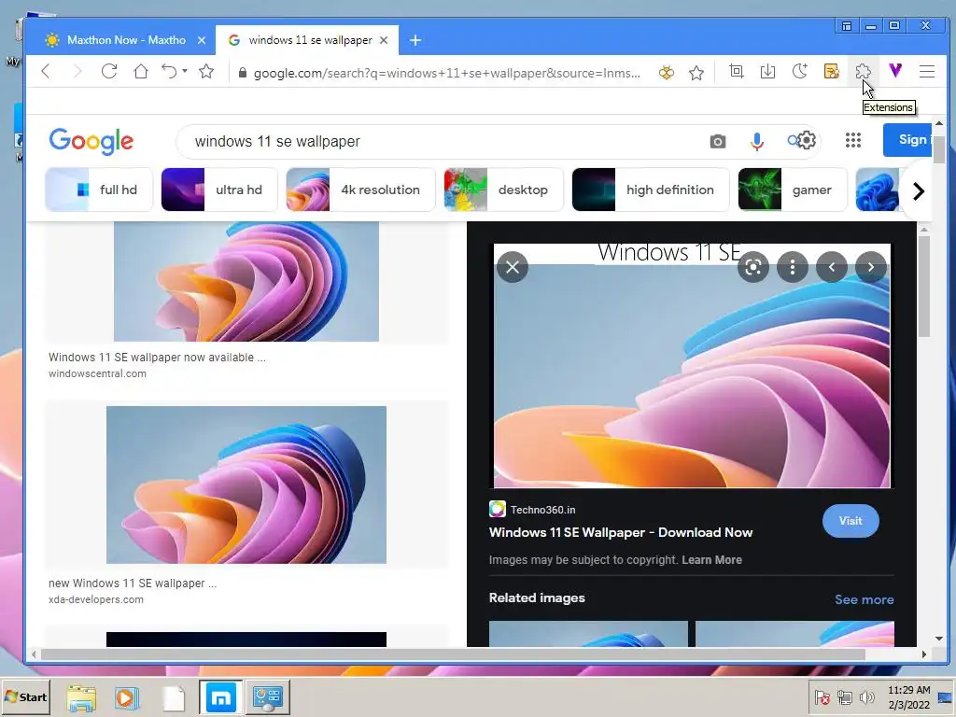Click See more related images
Image resolution: width=956 pixels, height=717 pixels.
pyautogui.click(x=864, y=599)
